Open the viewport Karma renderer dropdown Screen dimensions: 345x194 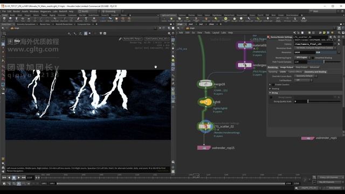[132, 39]
